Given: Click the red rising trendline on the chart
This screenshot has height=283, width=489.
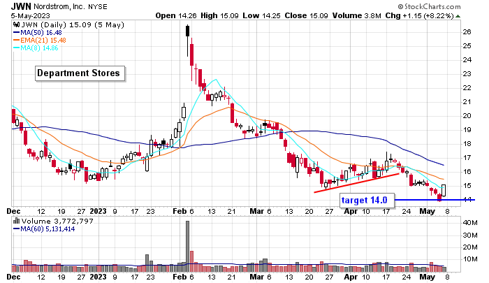Looking at the screenshot, I should pyautogui.click(x=356, y=182).
